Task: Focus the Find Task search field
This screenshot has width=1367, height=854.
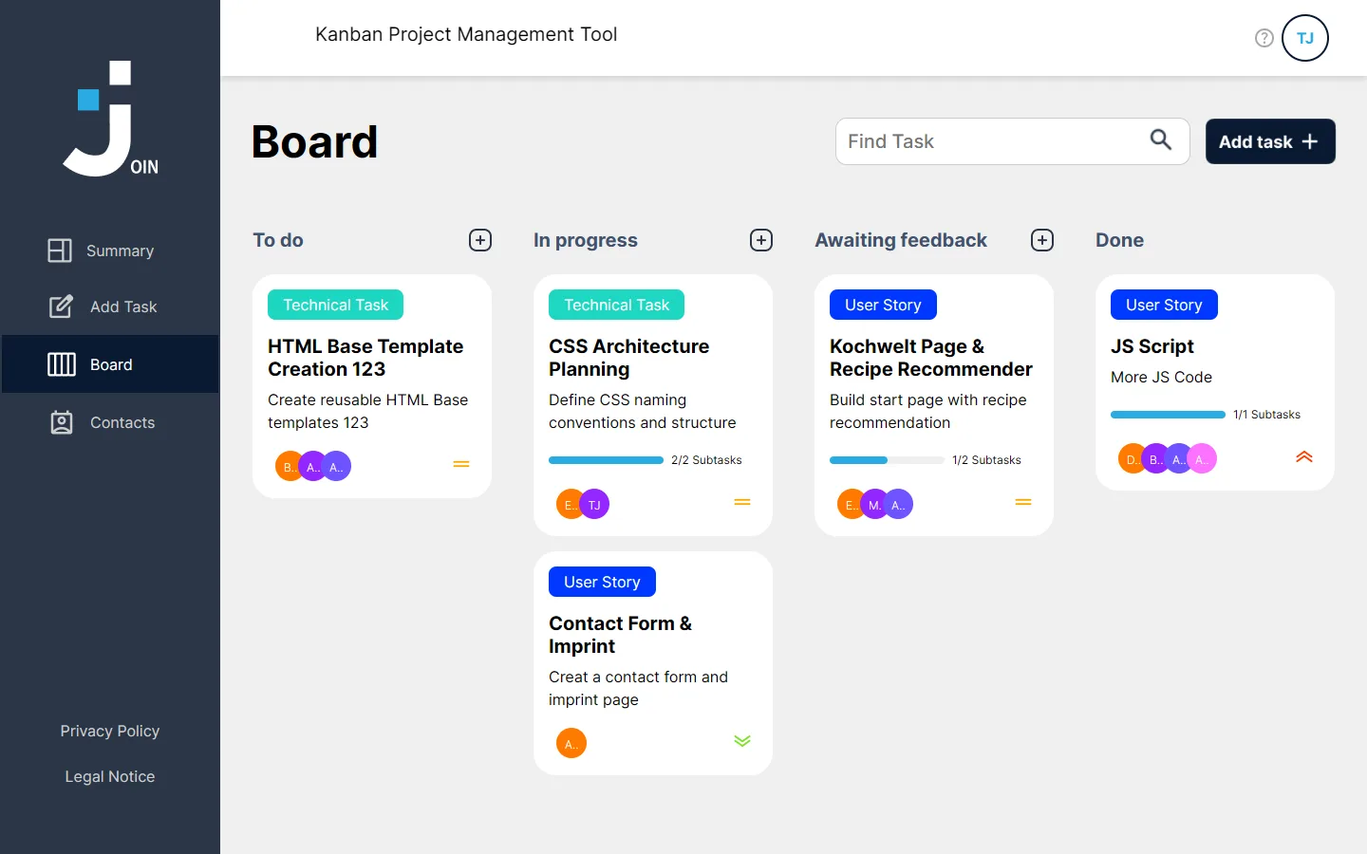Action: [x=1012, y=141]
